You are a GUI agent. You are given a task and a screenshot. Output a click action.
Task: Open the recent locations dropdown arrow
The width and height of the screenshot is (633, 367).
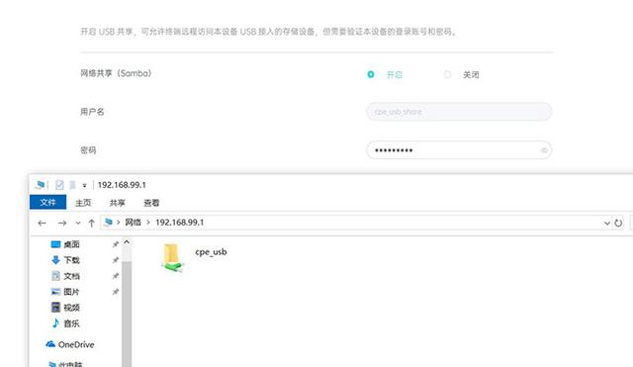click(x=78, y=223)
